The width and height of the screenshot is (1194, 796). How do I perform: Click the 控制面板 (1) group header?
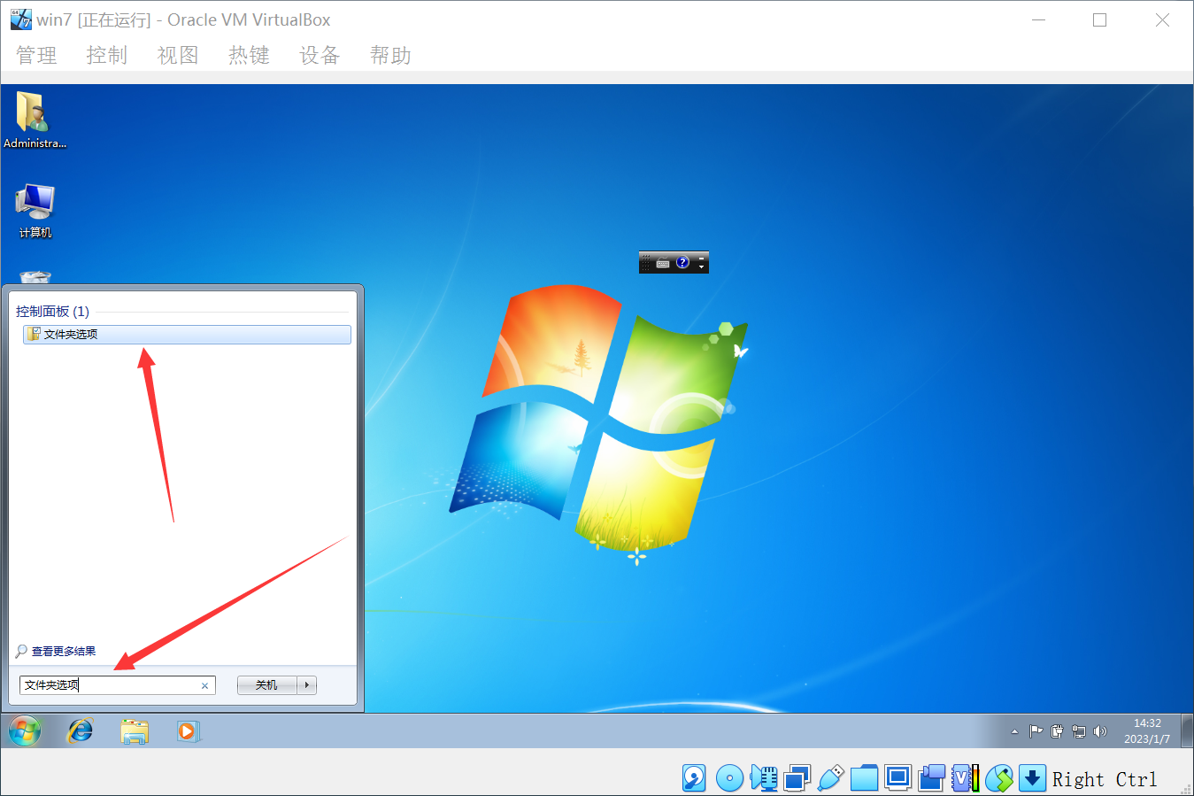53,312
